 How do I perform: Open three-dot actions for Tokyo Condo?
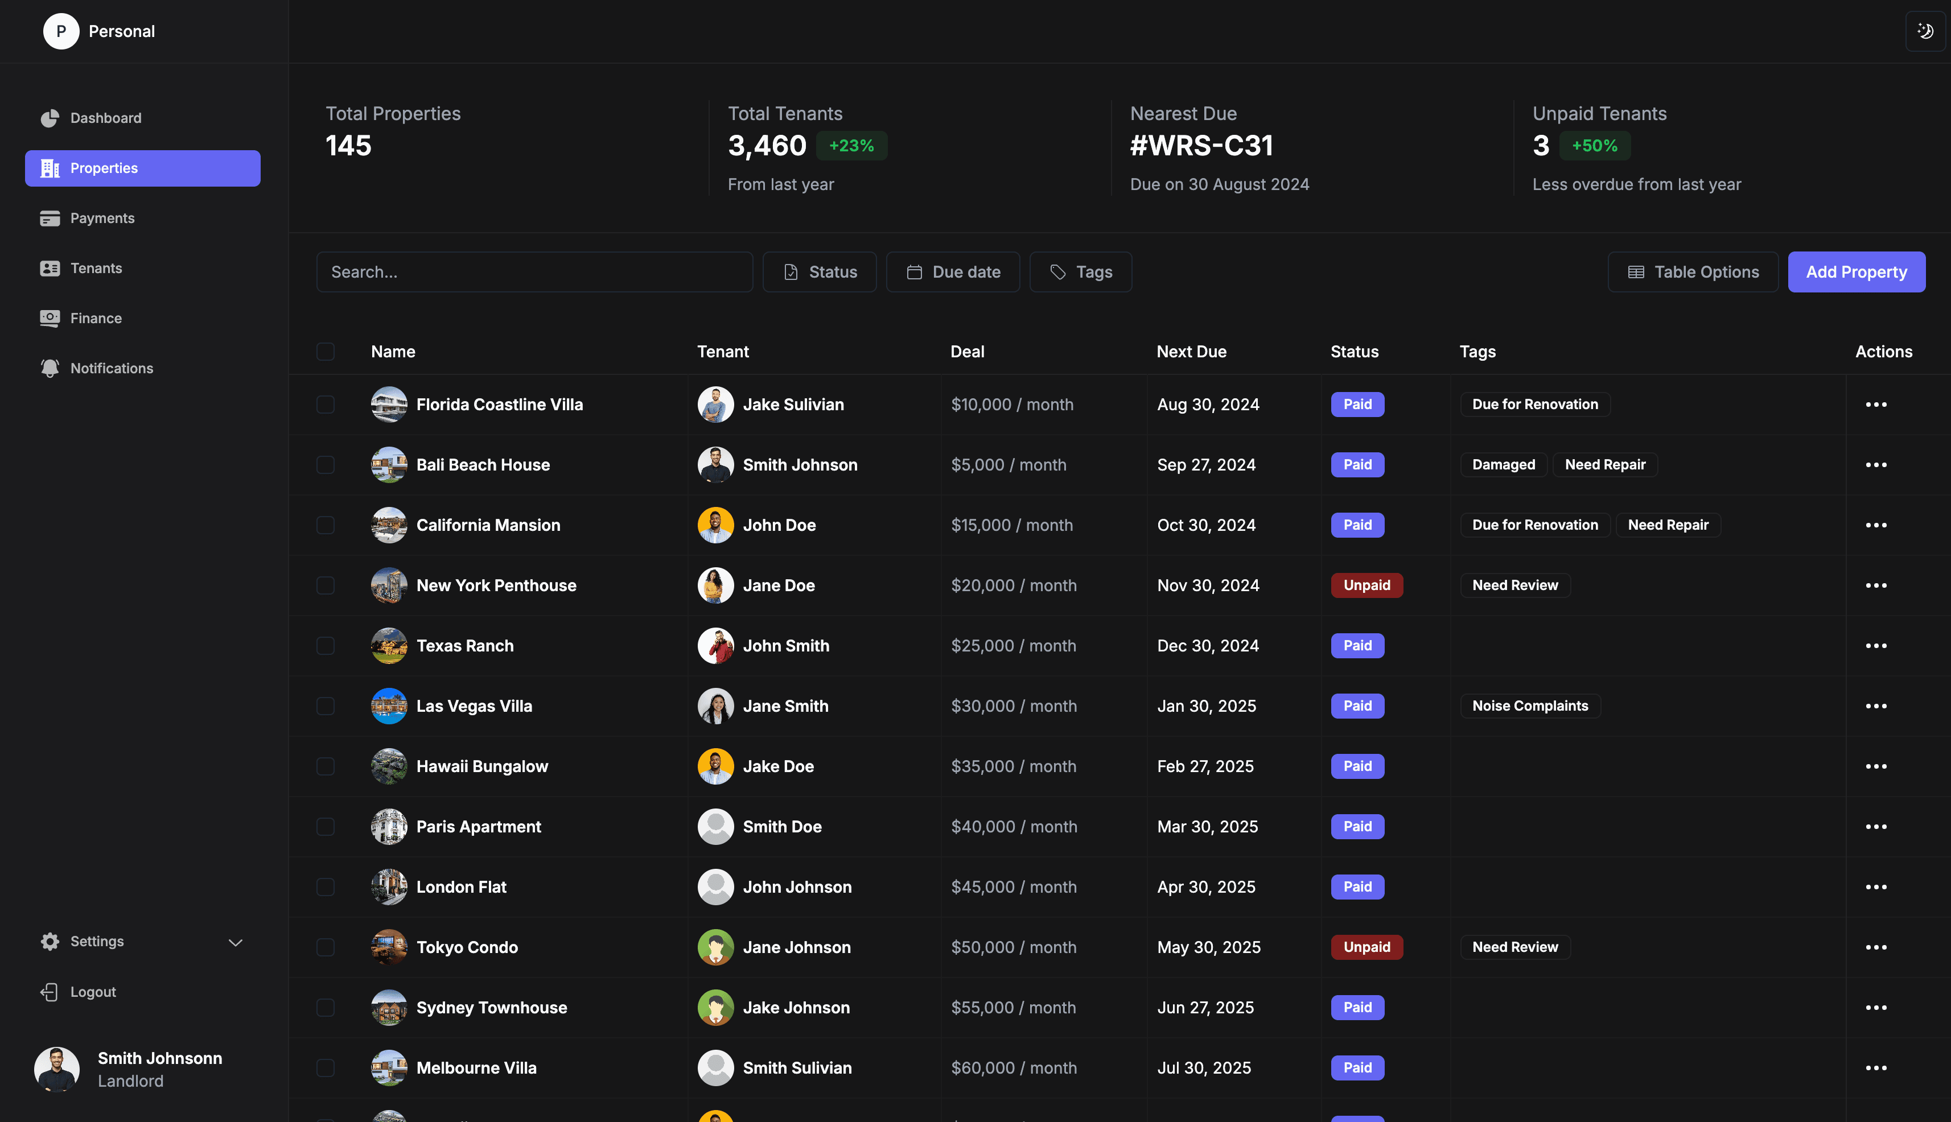click(1875, 947)
